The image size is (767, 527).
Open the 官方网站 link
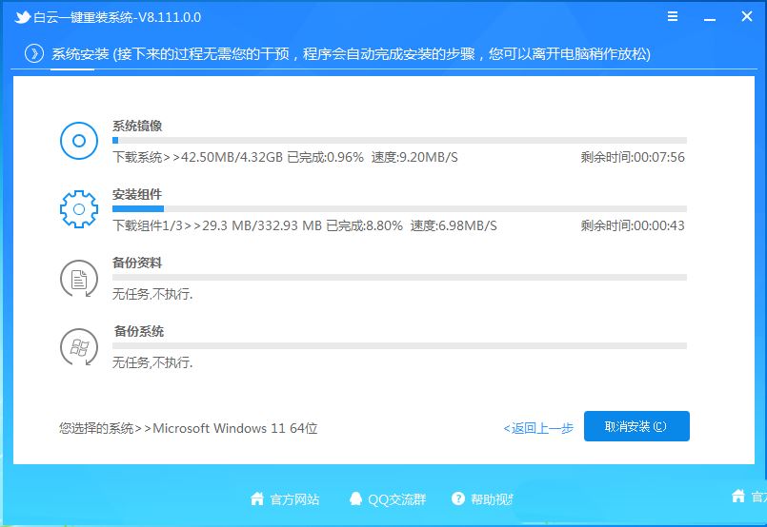294,499
